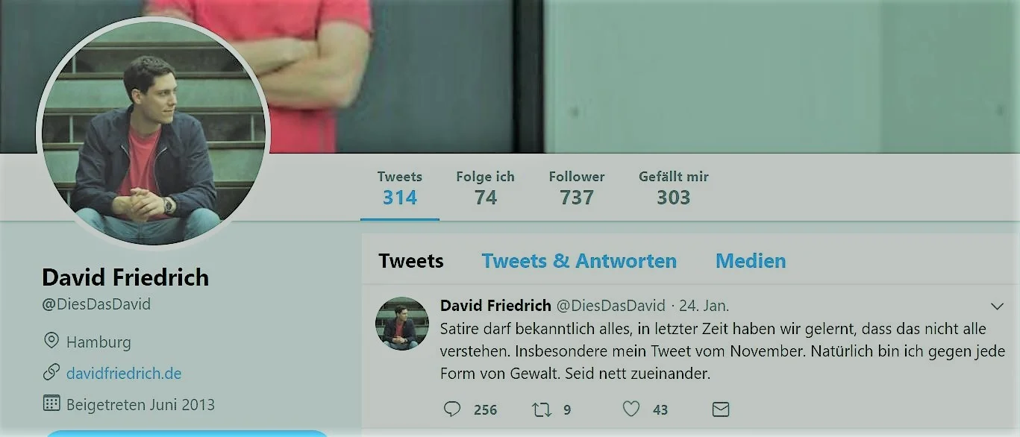Click the retweet arrows icon
Viewport: 1020px width, 437px height.
540,409
